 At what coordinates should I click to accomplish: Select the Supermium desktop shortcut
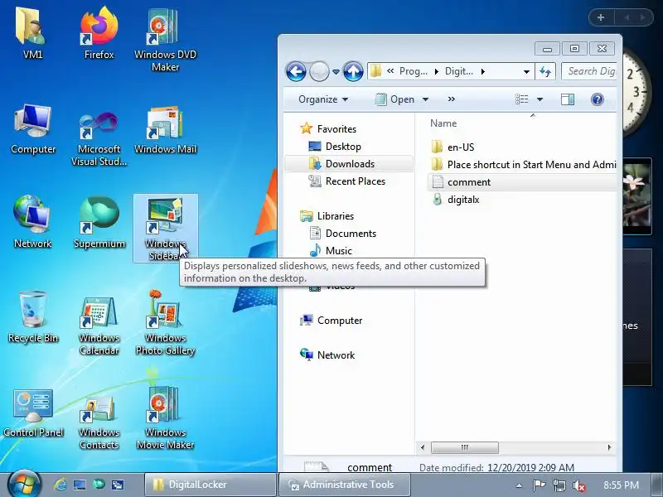99,223
